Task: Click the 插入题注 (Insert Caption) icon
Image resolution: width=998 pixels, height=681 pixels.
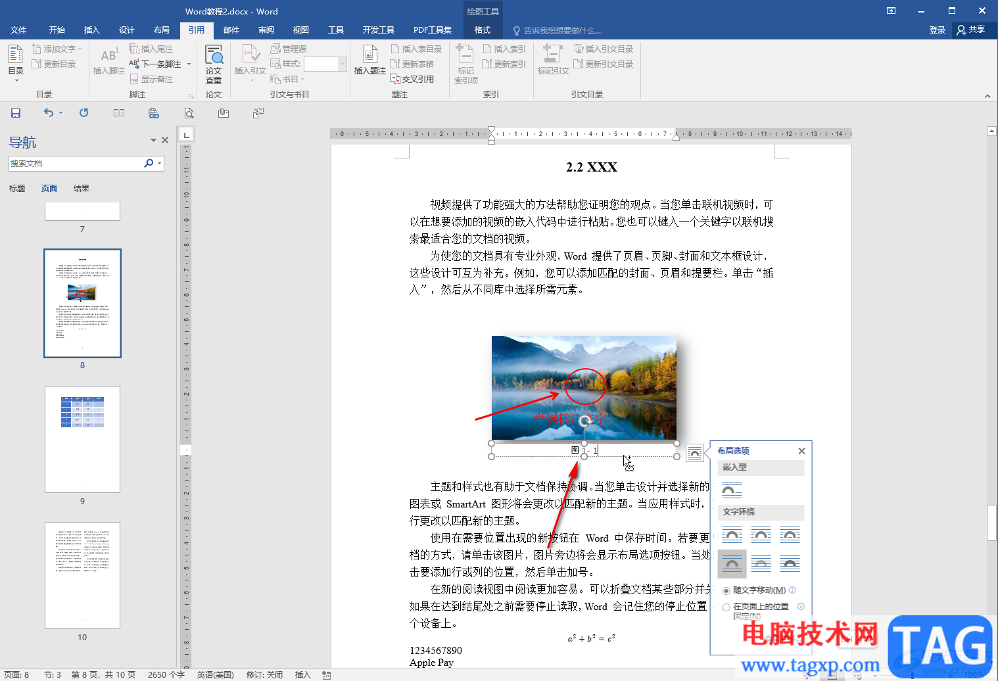Action: (369, 56)
